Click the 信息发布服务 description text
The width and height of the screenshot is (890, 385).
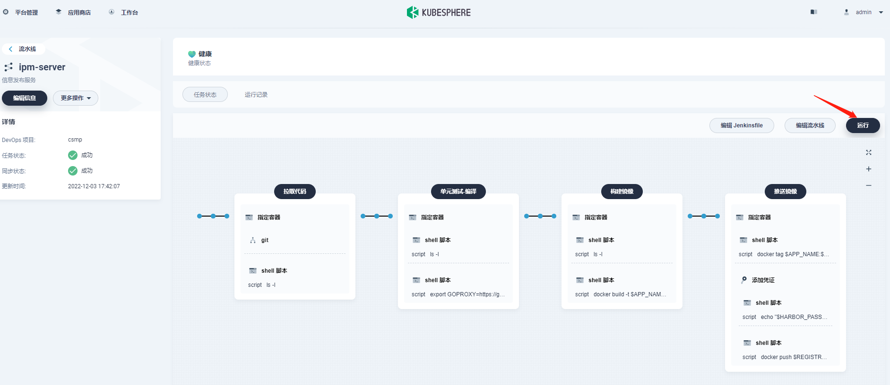click(19, 80)
